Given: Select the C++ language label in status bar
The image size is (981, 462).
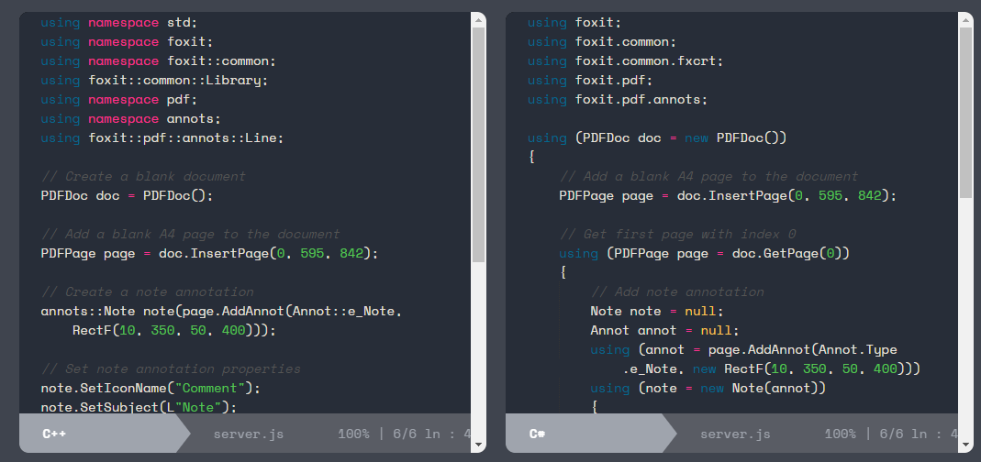Looking at the screenshot, I should point(54,434).
